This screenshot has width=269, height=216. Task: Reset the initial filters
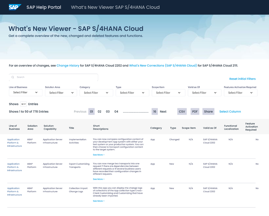242,79
